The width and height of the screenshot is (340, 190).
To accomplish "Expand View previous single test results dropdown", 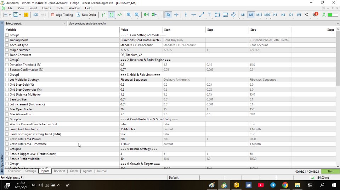I will click(x=204, y=23).
